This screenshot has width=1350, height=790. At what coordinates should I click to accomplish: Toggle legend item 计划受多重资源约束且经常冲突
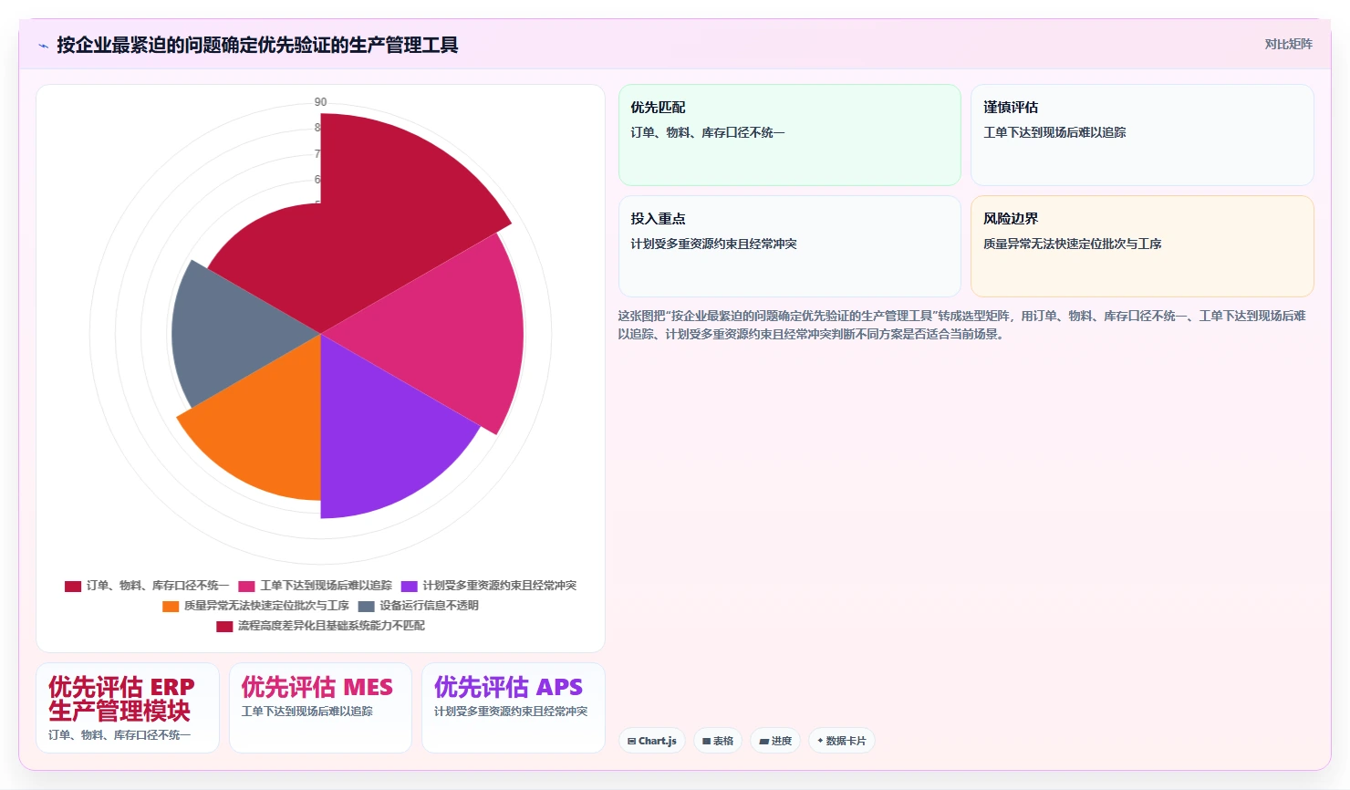(489, 586)
